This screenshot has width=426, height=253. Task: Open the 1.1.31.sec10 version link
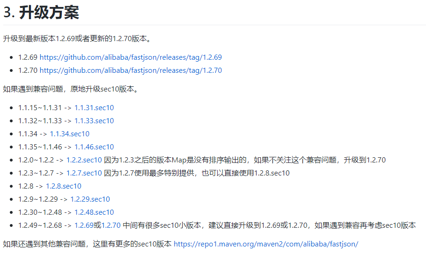(x=94, y=108)
